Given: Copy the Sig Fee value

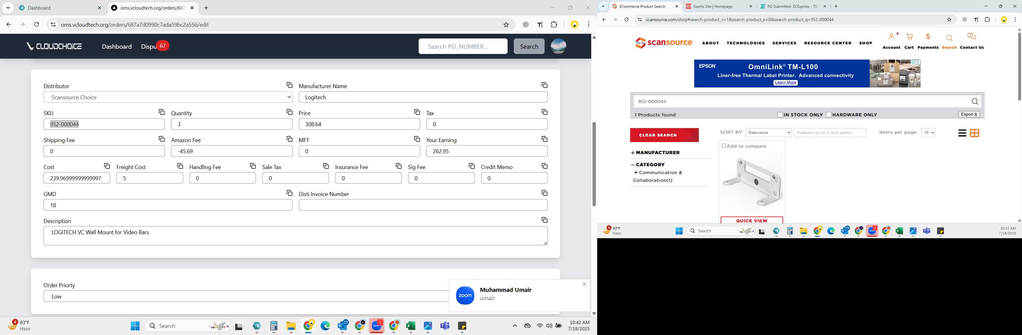Looking at the screenshot, I should 471,166.
